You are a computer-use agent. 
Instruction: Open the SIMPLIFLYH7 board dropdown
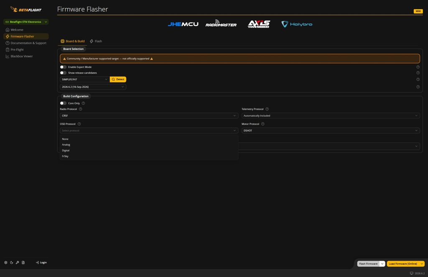[84, 80]
